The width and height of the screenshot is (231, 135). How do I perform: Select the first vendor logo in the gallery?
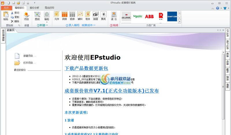click(x=126, y=16)
